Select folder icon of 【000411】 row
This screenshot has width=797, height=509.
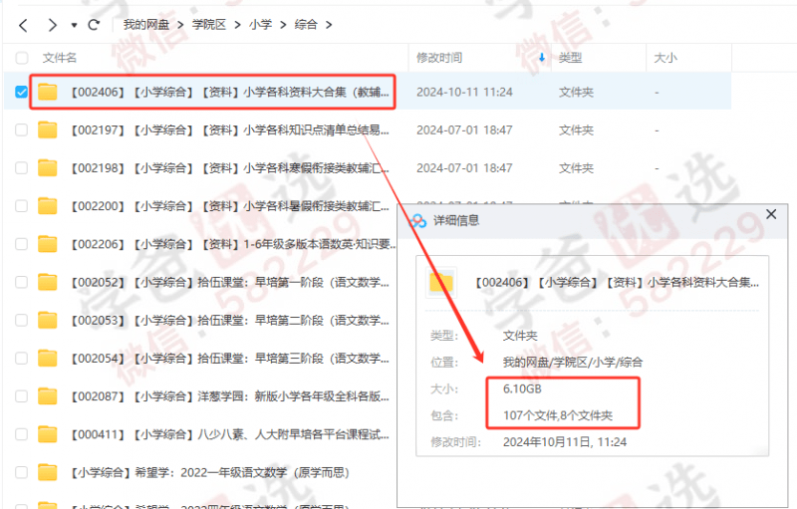[47, 434]
